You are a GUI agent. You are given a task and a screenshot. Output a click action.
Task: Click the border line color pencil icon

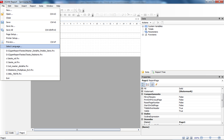pos(139,15)
